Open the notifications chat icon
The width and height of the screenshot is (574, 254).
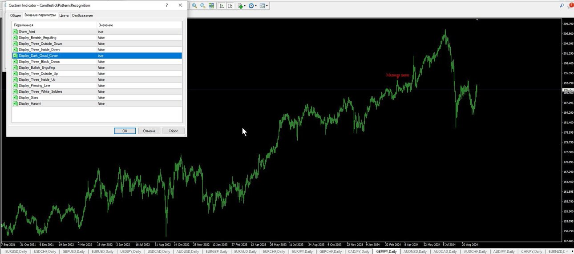570,5
